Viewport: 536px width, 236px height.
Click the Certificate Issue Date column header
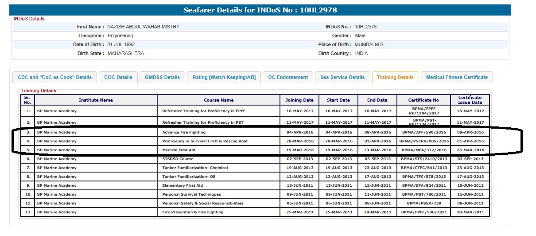click(470, 100)
